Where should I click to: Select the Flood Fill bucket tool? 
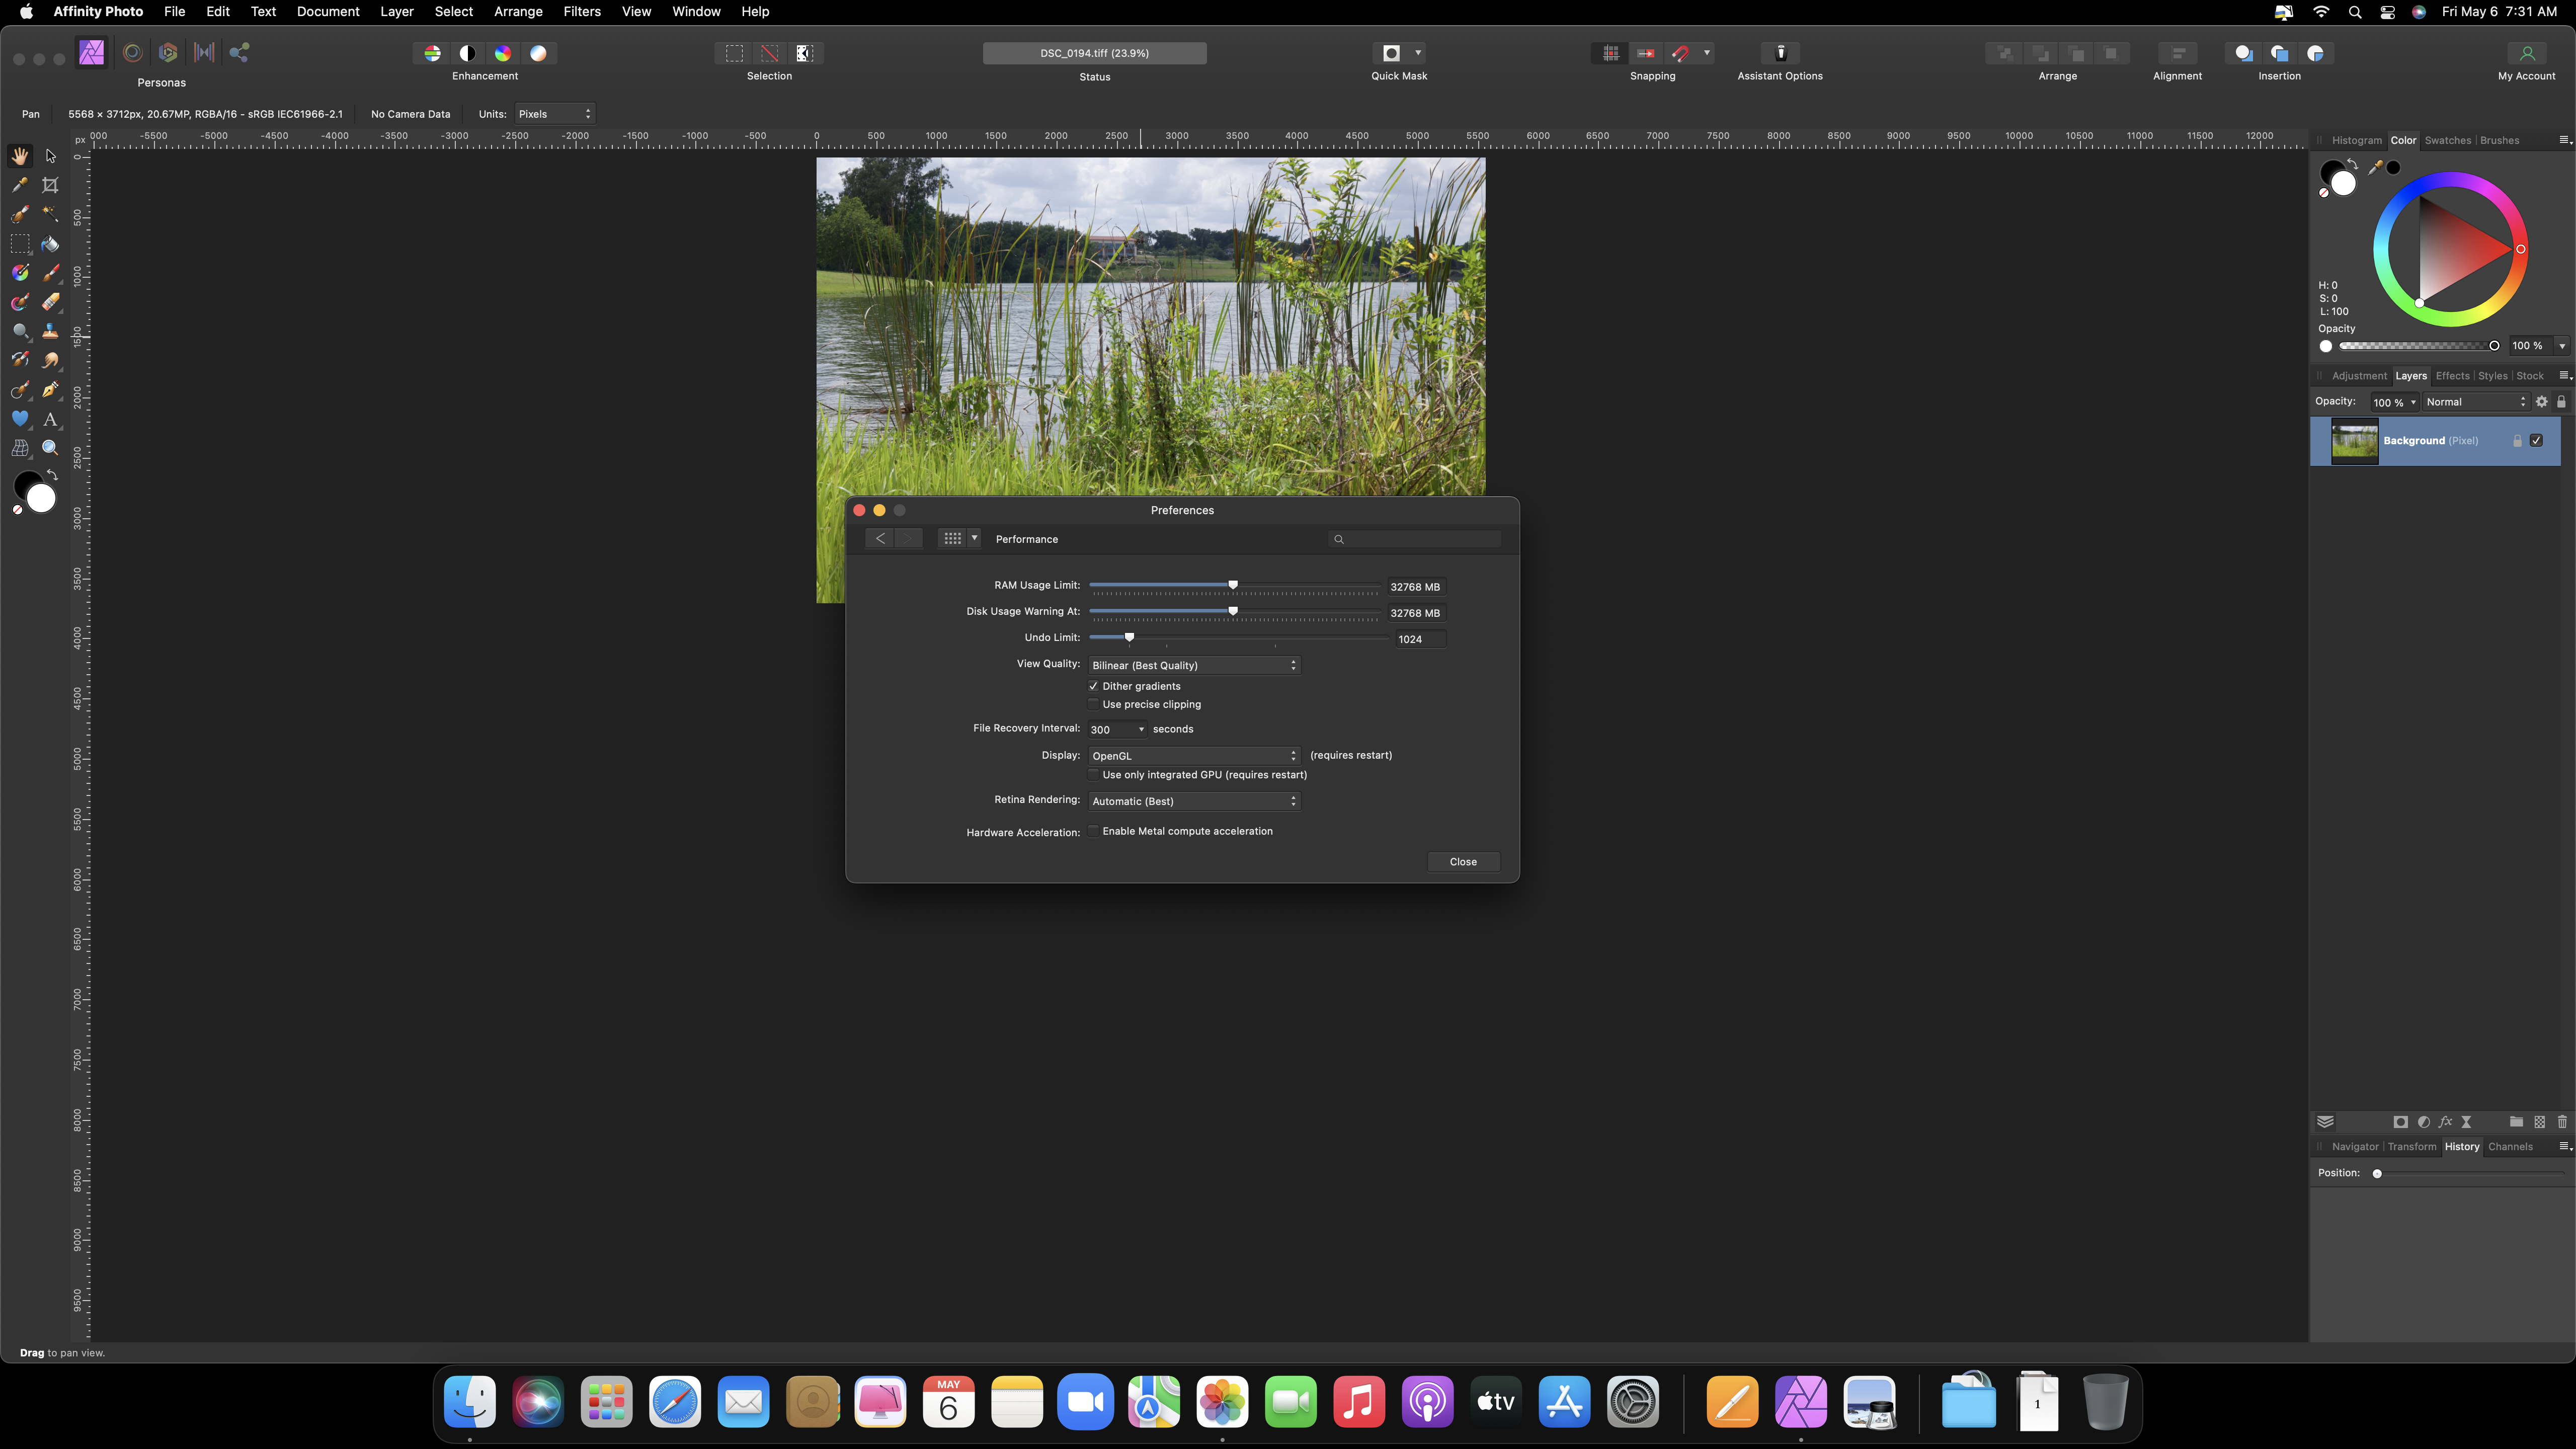coord(50,244)
